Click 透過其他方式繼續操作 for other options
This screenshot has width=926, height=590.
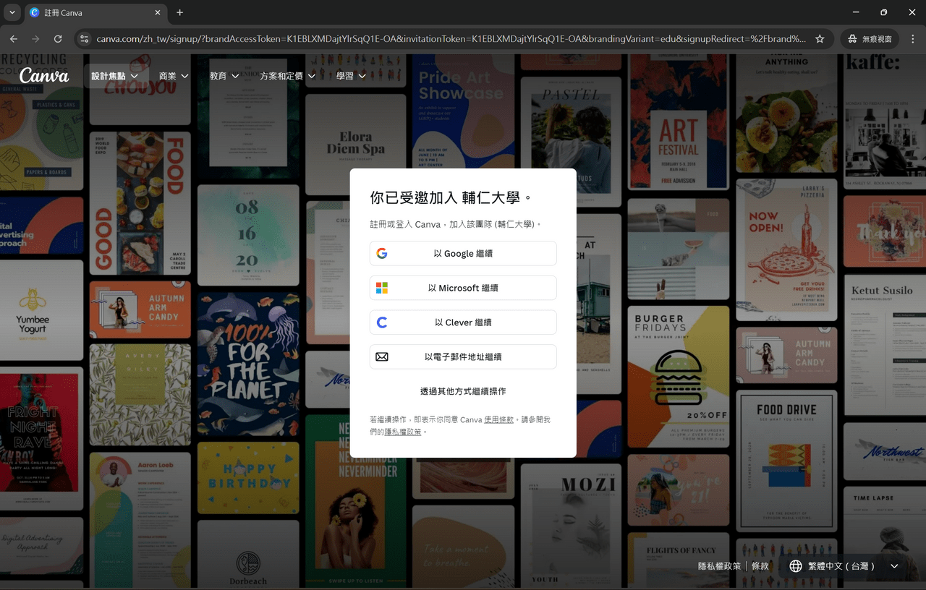(463, 391)
